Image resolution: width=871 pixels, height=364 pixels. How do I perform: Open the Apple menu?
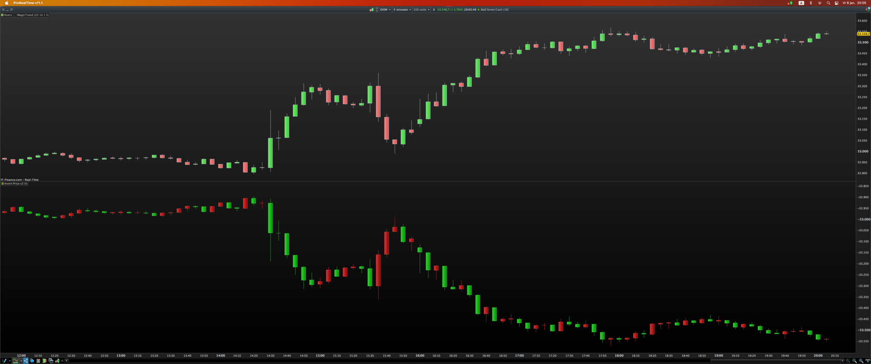6,3
